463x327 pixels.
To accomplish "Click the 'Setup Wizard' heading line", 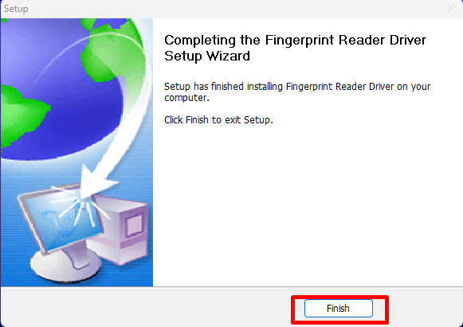I will pos(207,56).
